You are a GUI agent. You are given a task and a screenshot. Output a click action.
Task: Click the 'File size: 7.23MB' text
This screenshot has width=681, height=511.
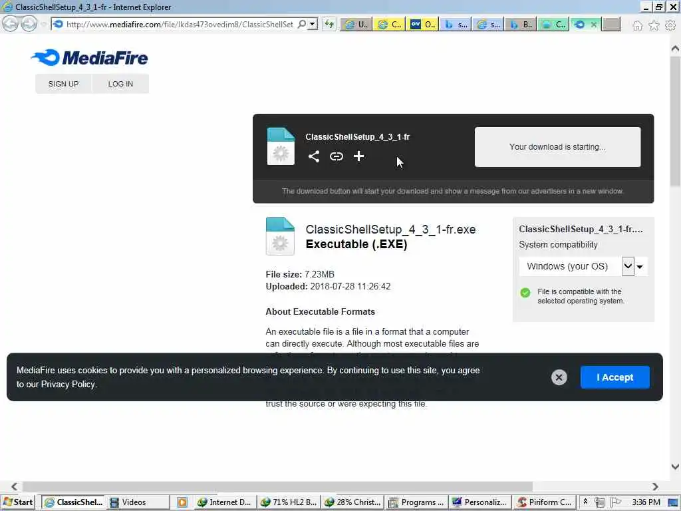[x=300, y=274]
